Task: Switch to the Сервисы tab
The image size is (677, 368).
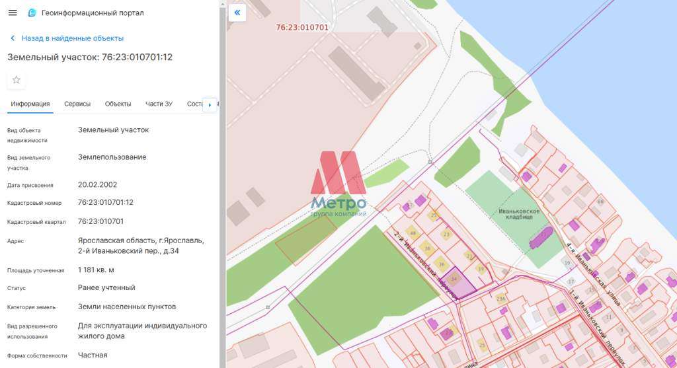Action: tap(77, 104)
